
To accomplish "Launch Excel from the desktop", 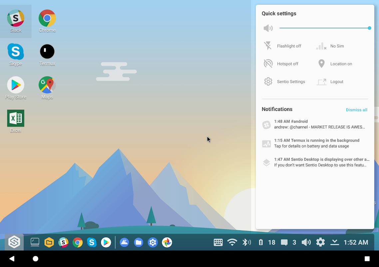I will [16, 118].
